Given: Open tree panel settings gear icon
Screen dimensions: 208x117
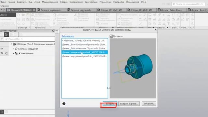Looking at the screenshot, I should tap(53, 31).
